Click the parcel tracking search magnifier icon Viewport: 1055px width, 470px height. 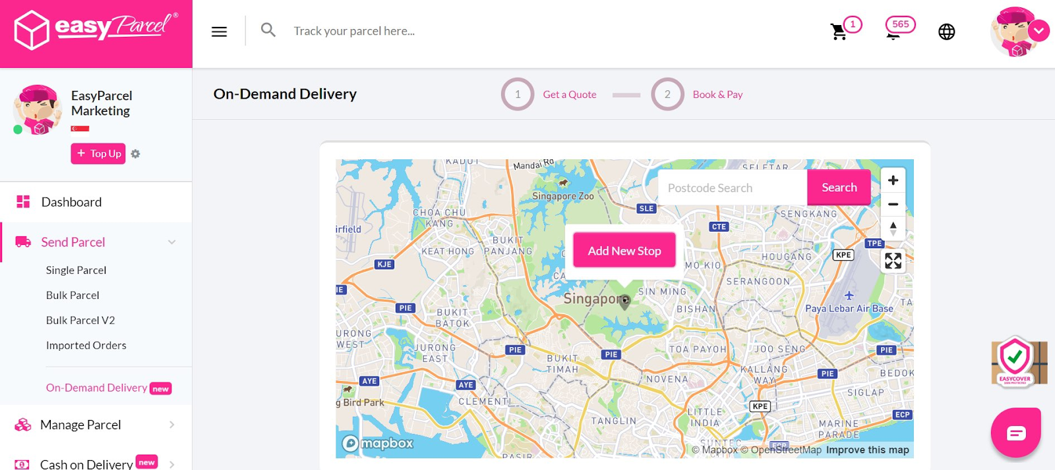268,30
